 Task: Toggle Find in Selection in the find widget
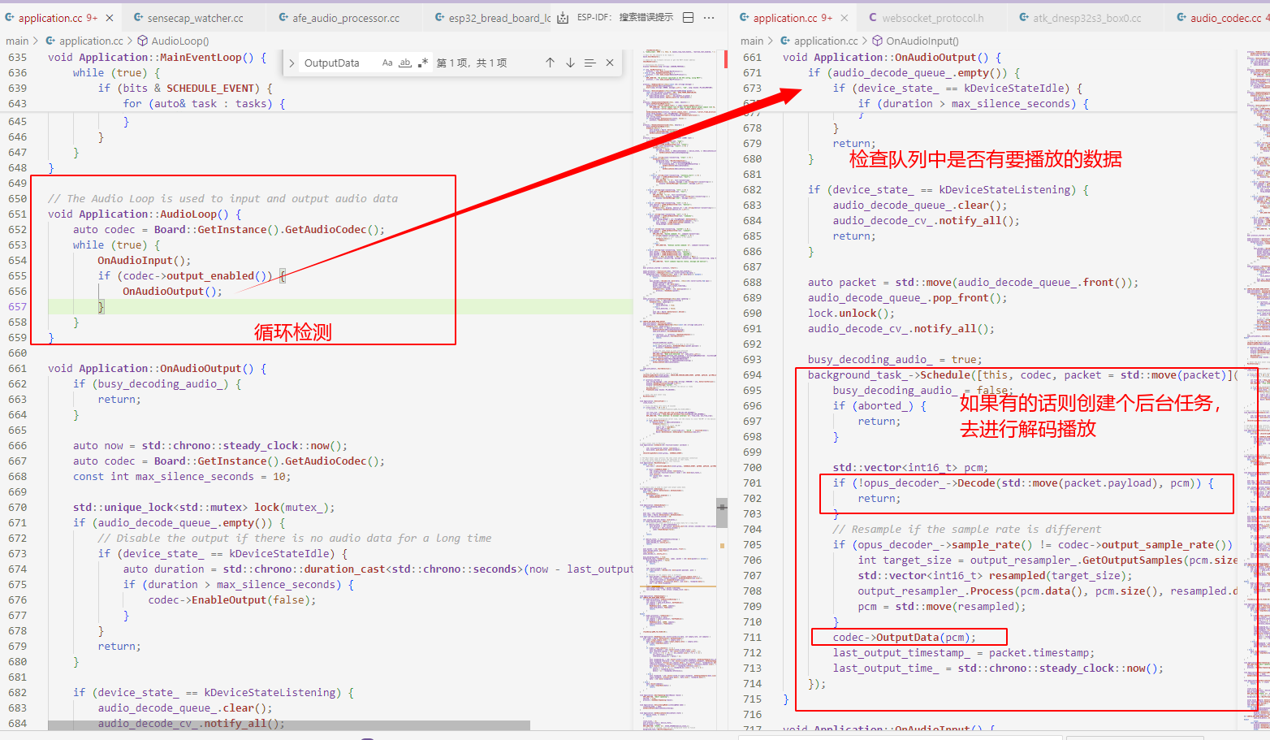pyautogui.click(x=590, y=63)
